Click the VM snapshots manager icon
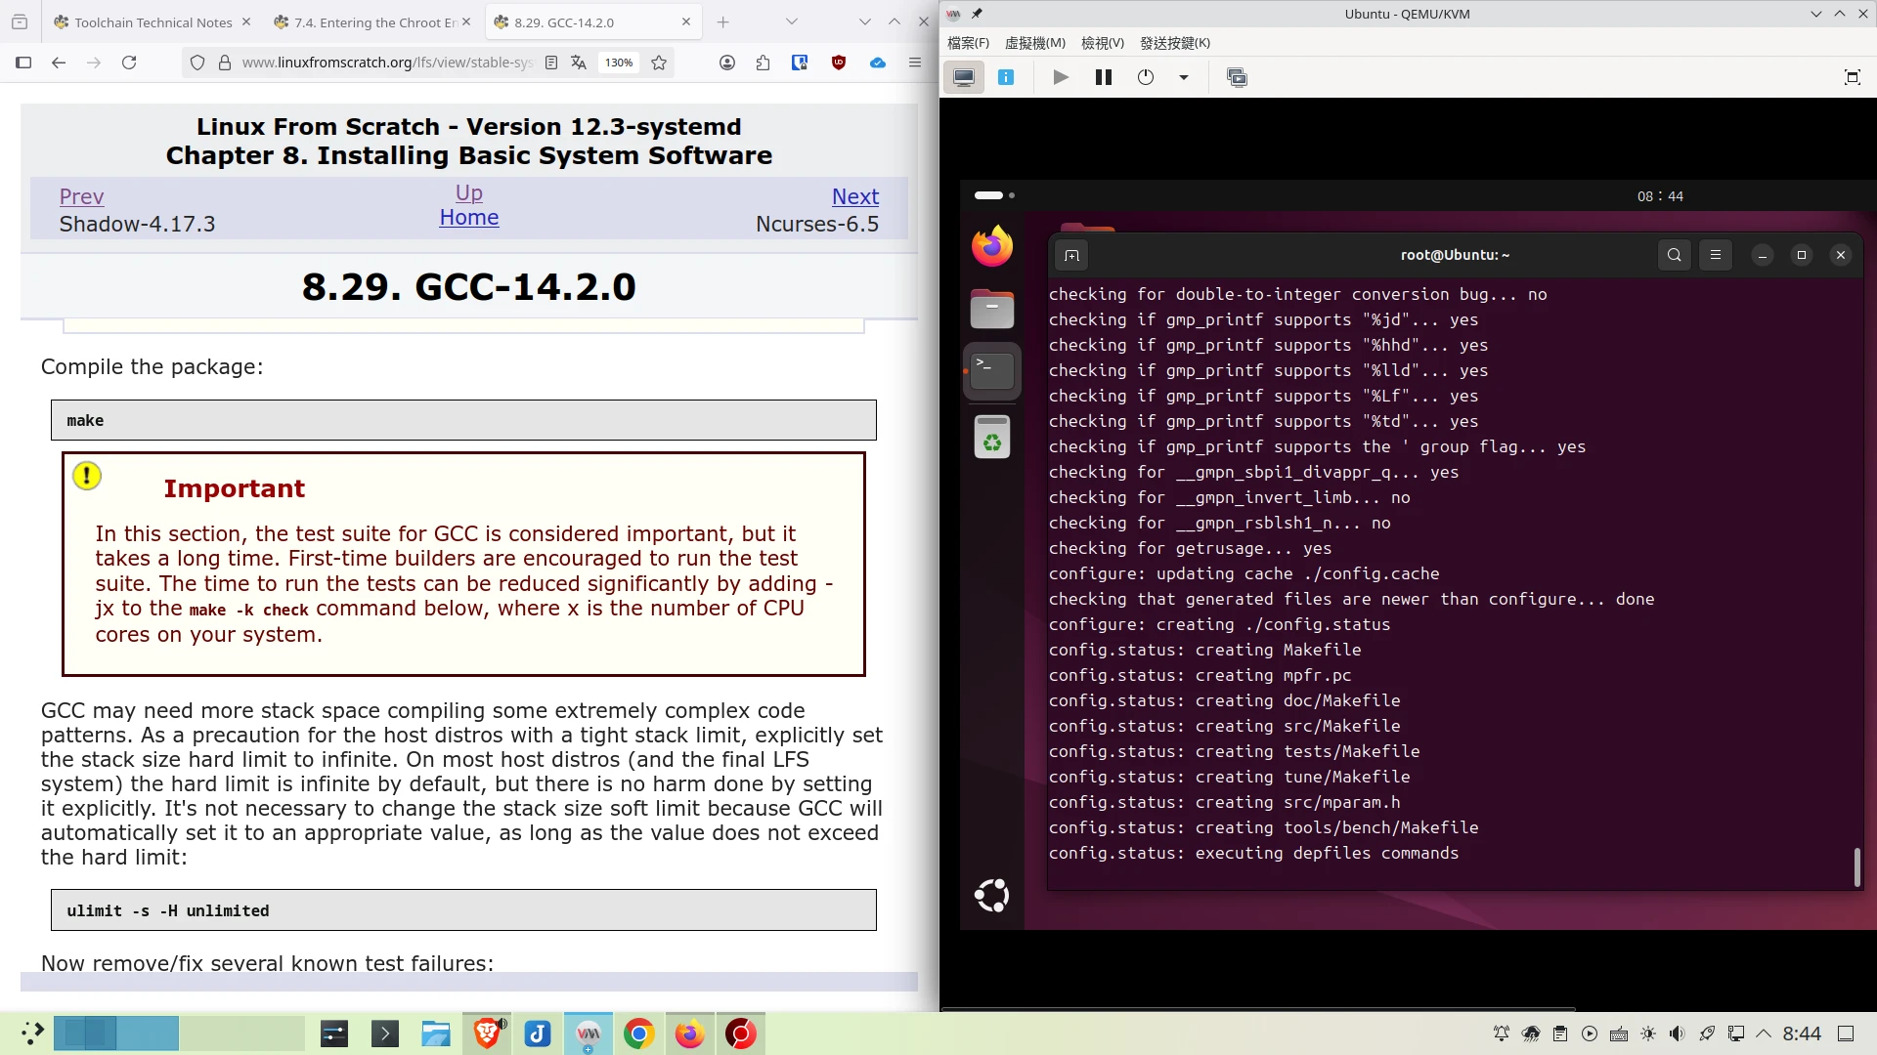The width and height of the screenshot is (1877, 1055). click(1237, 77)
